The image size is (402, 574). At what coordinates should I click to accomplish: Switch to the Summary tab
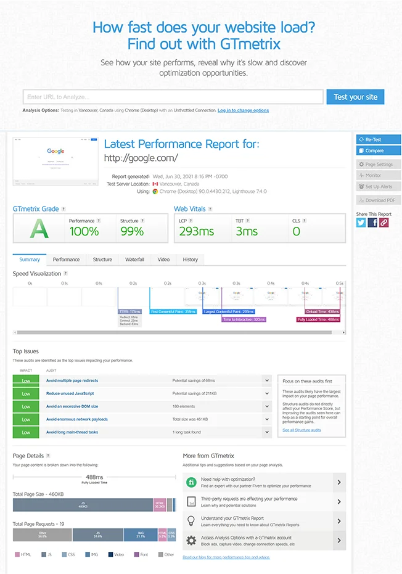point(30,260)
